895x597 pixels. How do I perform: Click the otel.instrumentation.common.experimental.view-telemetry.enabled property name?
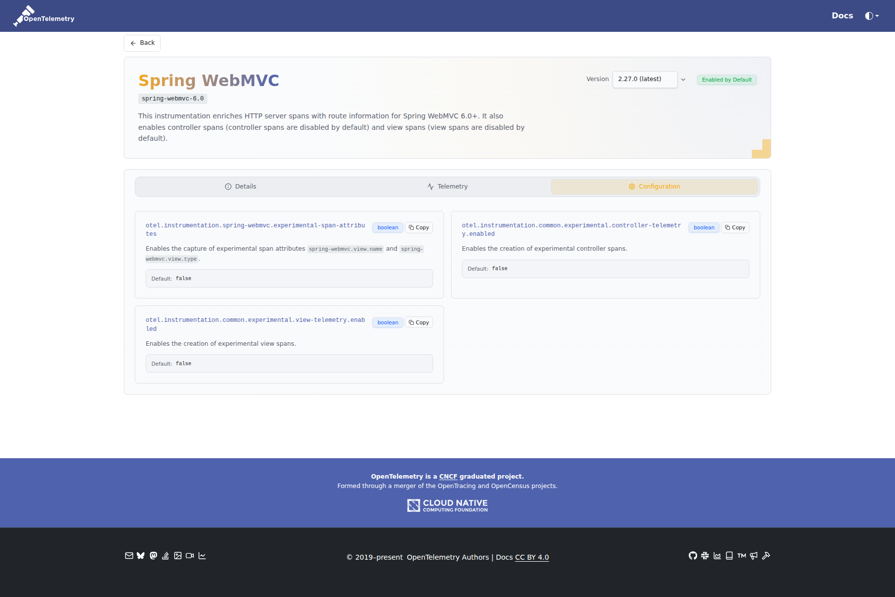click(255, 324)
